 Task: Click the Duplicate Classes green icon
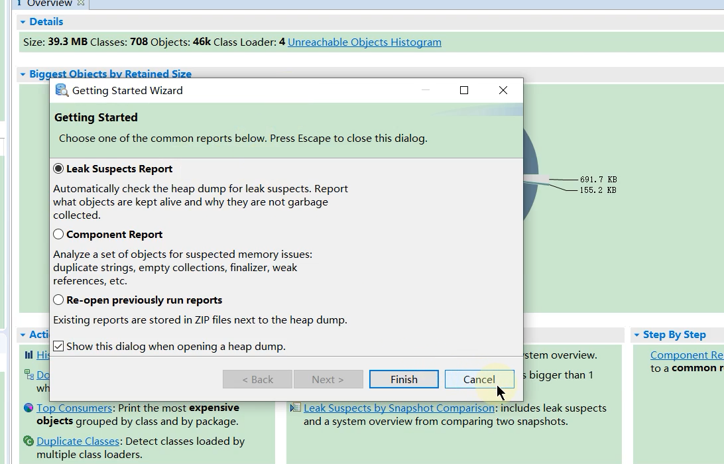[x=29, y=441]
